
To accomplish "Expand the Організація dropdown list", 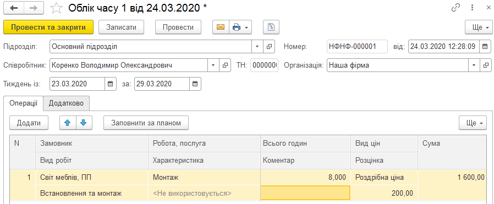I will tap(474, 65).
